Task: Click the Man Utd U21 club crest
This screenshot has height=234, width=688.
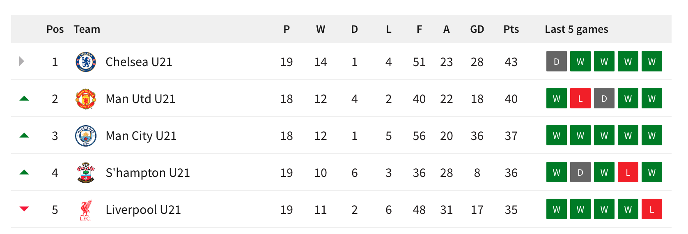Action: 86,99
